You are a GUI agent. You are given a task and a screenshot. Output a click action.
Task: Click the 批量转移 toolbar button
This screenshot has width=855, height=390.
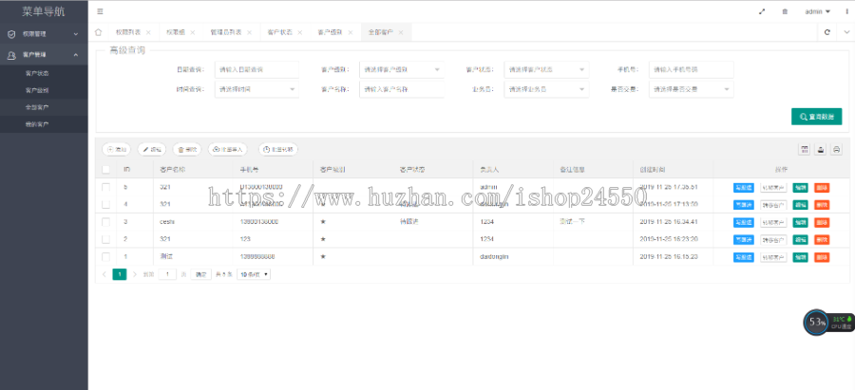point(278,149)
